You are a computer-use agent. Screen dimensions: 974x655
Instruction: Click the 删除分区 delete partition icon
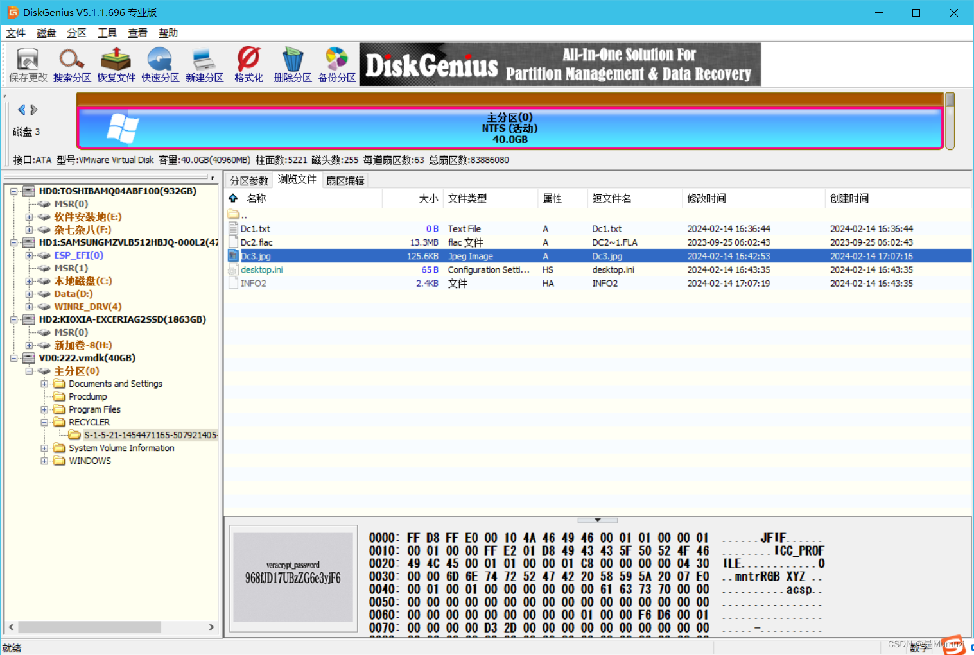point(293,64)
